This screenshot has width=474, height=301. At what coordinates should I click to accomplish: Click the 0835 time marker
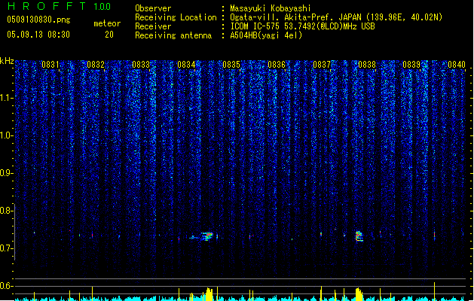pos(231,65)
